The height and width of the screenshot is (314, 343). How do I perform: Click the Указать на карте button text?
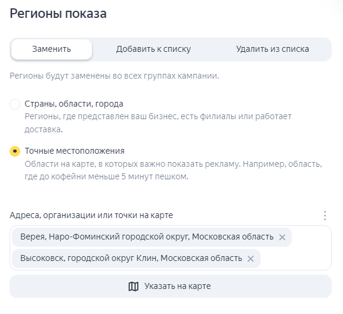pyautogui.click(x=177, y=286)
